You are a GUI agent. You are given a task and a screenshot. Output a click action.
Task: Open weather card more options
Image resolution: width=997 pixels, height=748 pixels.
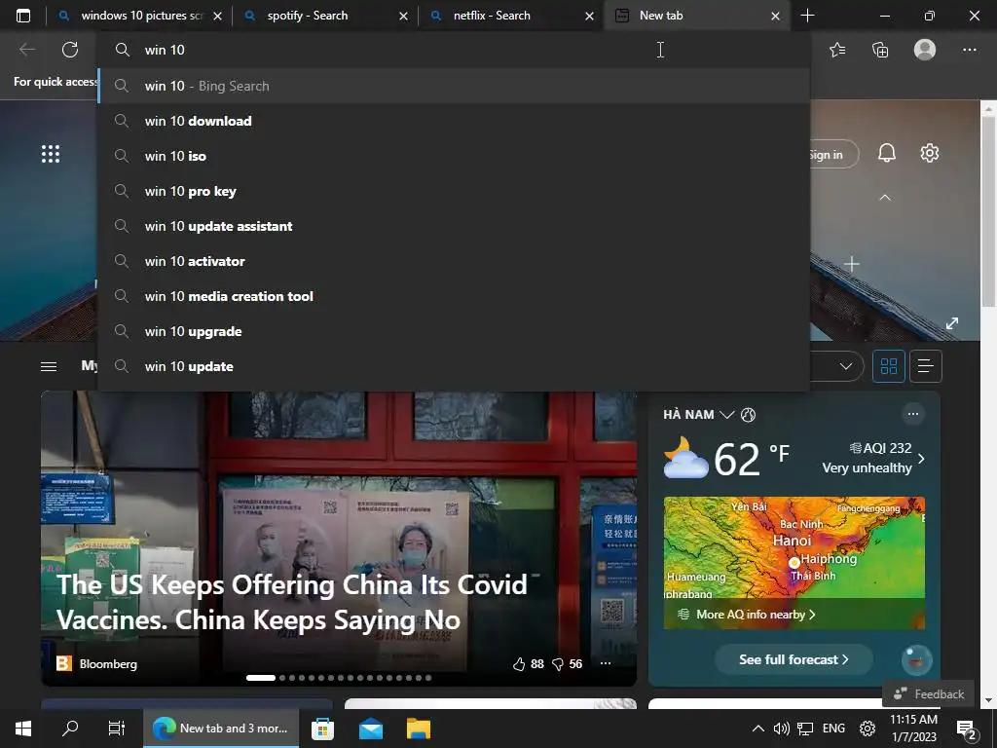pos(913,414)
